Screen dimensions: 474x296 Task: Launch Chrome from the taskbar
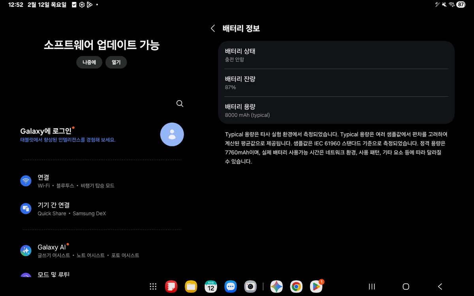pos(295,287)
